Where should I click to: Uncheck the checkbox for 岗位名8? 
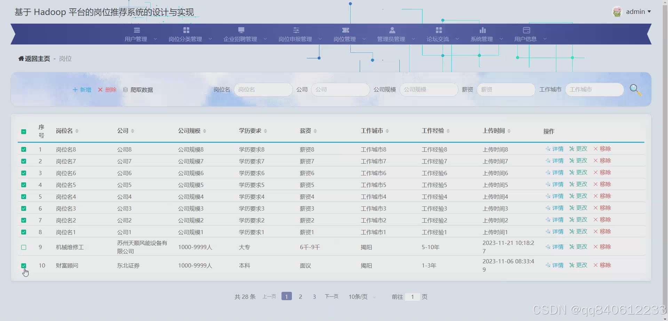[24, 149]
